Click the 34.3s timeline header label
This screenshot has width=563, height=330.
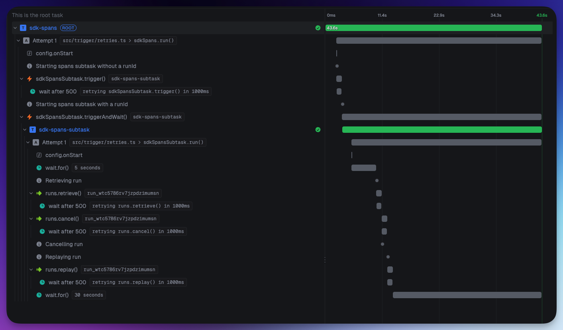[496, 15]
